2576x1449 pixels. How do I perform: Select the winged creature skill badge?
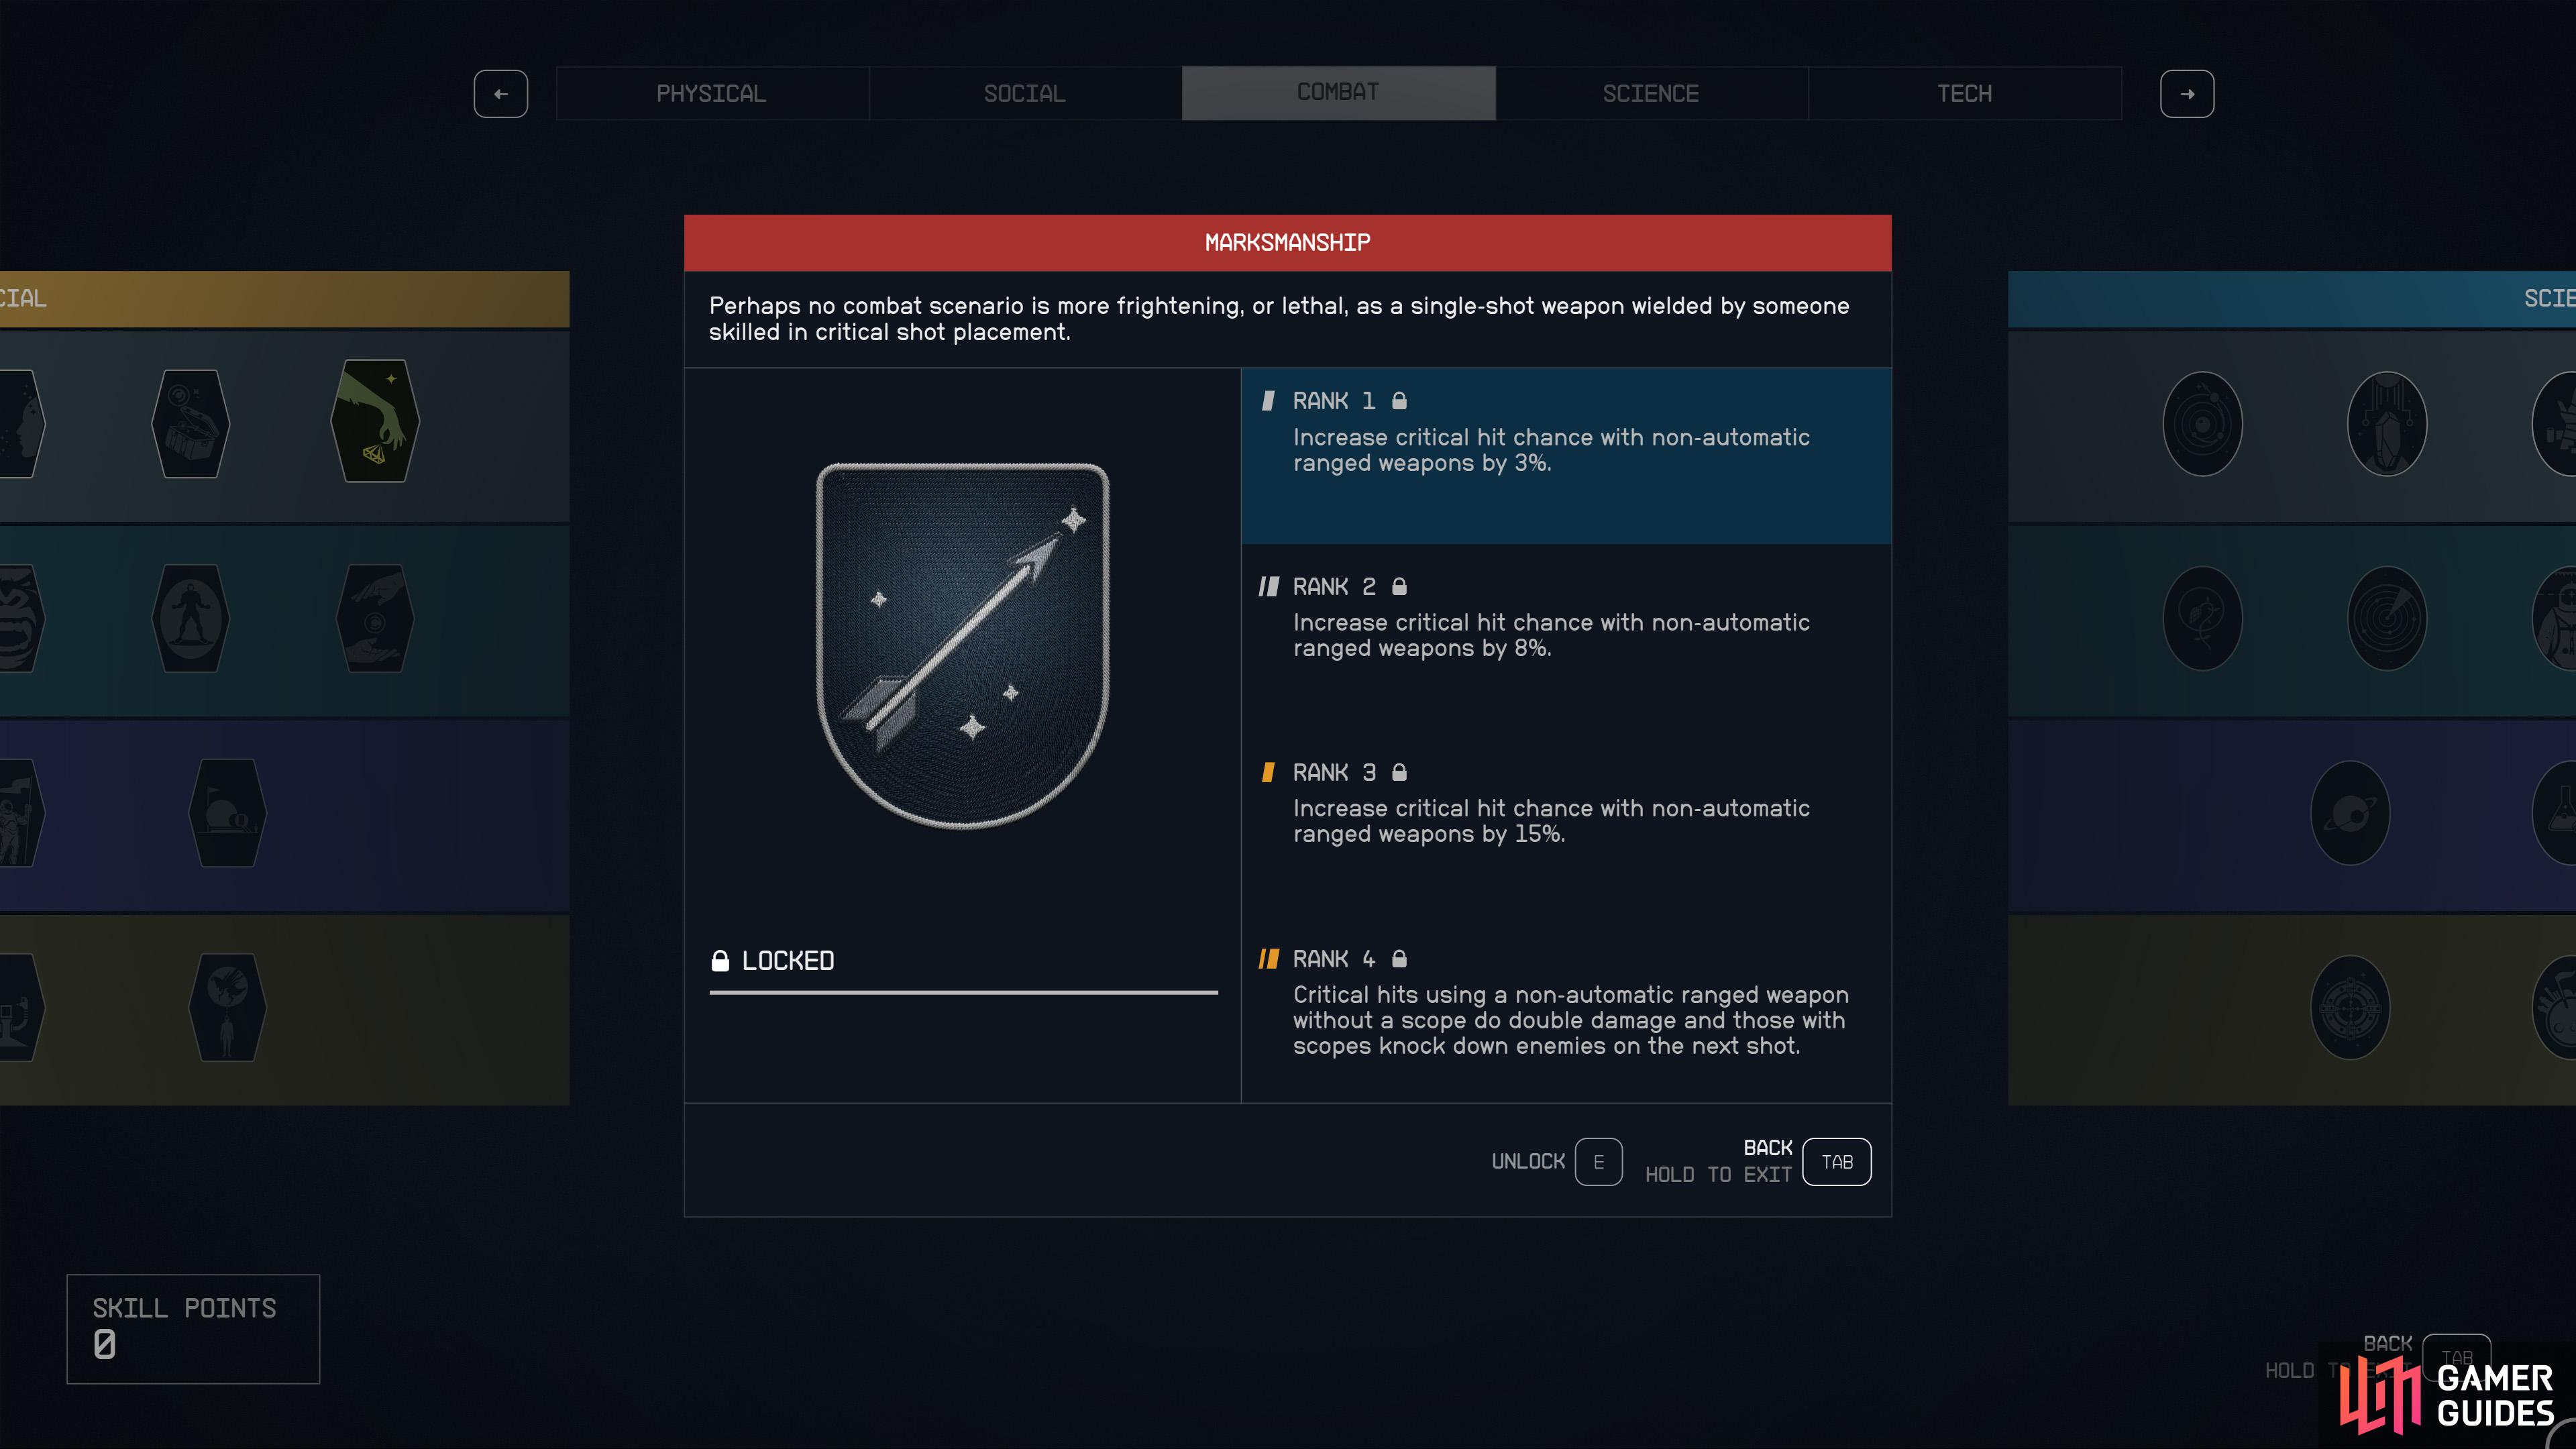(227, 1007)
